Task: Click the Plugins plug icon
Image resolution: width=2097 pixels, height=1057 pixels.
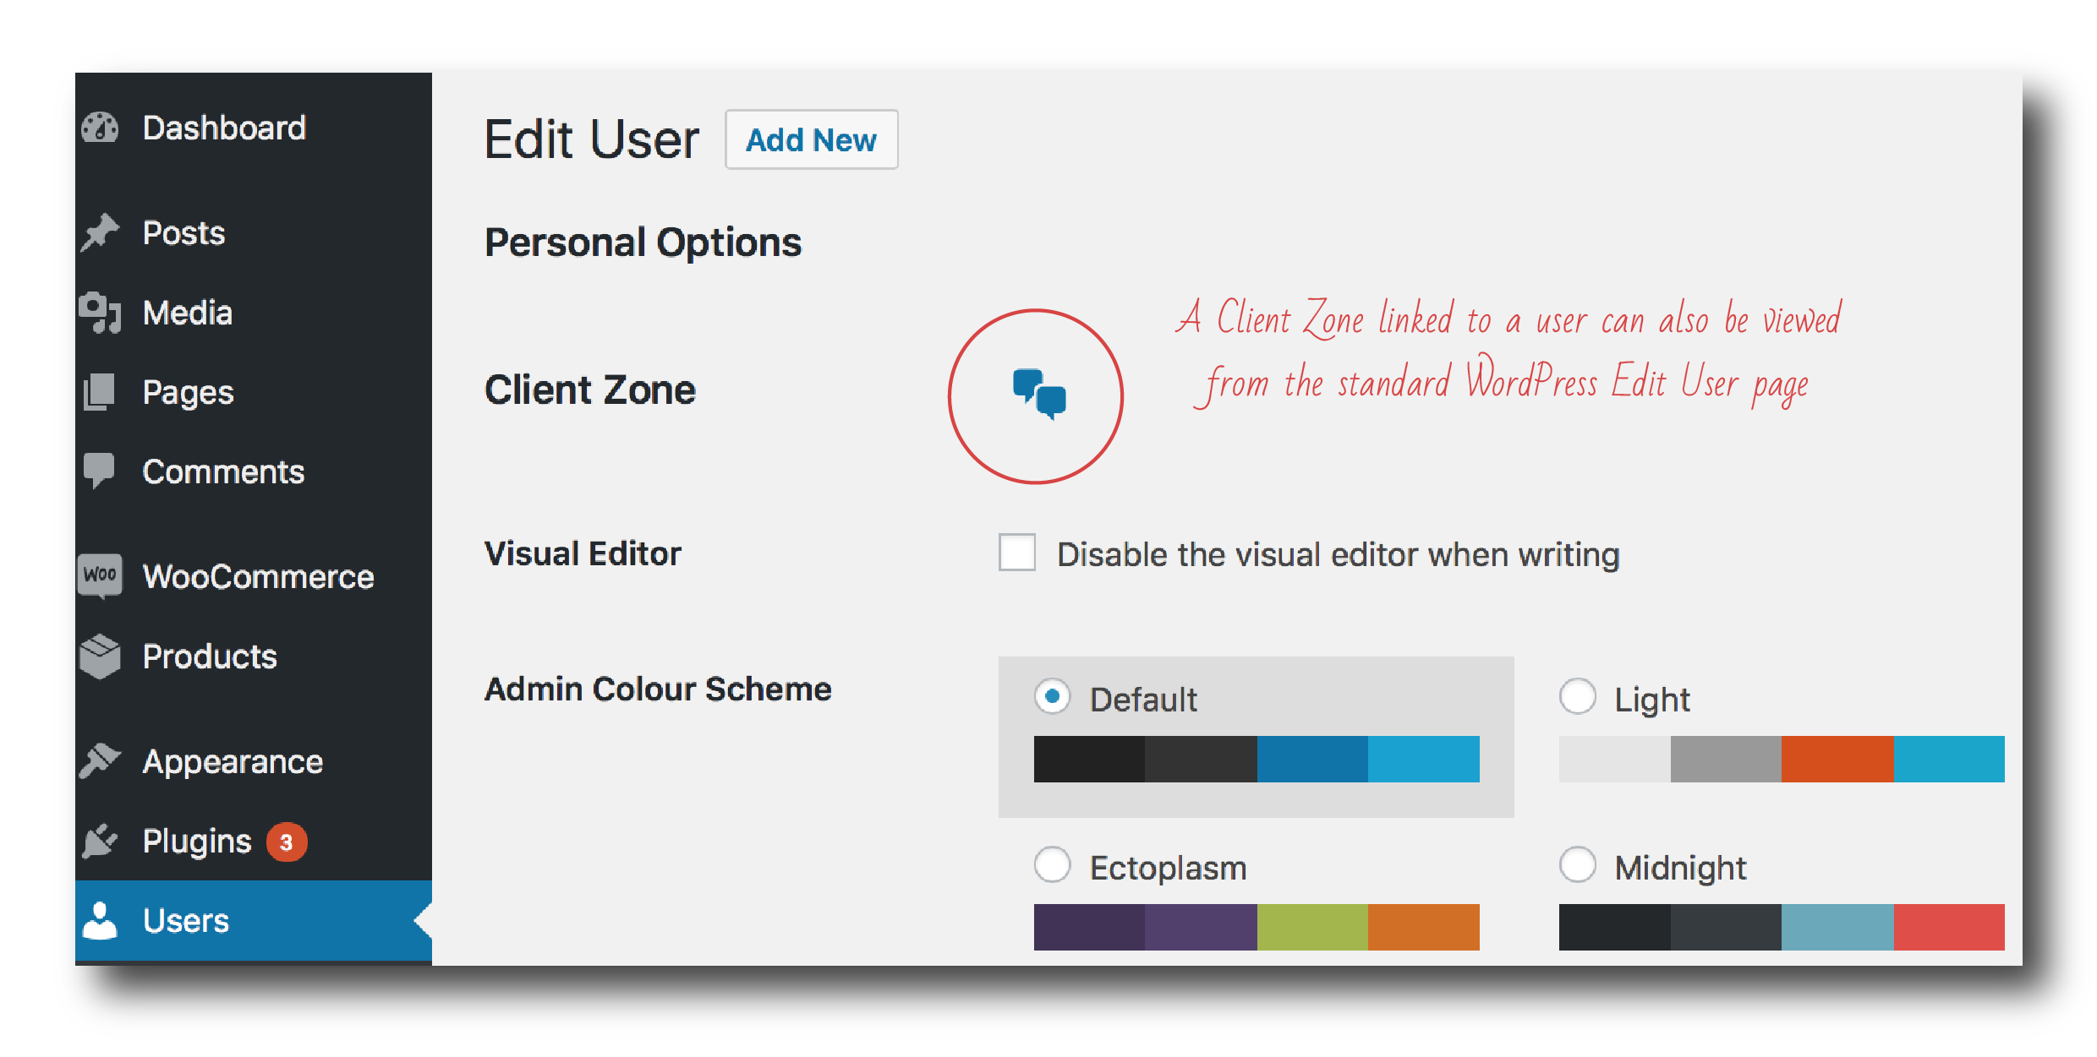Action: (x=101, y=841)
